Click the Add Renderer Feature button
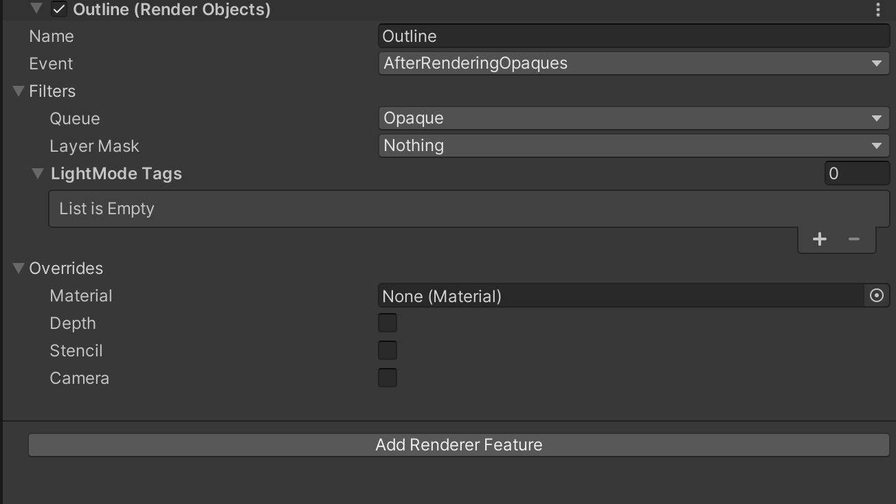 [x=458, y=445]
